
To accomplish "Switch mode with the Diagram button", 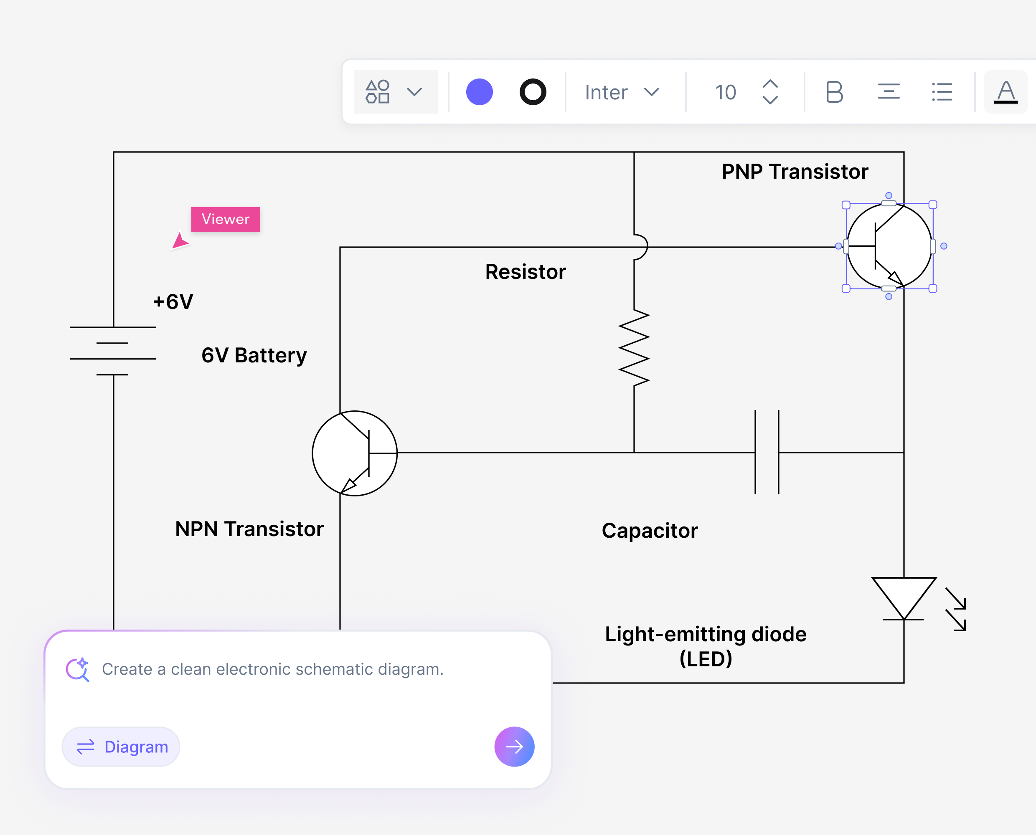I will coord(121,746).
